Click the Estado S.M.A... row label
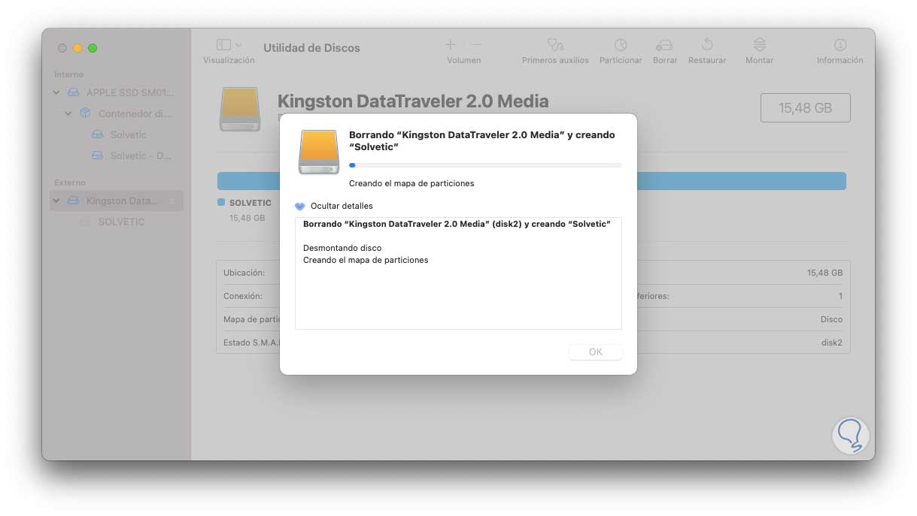Viewport: 917px width, 516px height. [251, 342]
